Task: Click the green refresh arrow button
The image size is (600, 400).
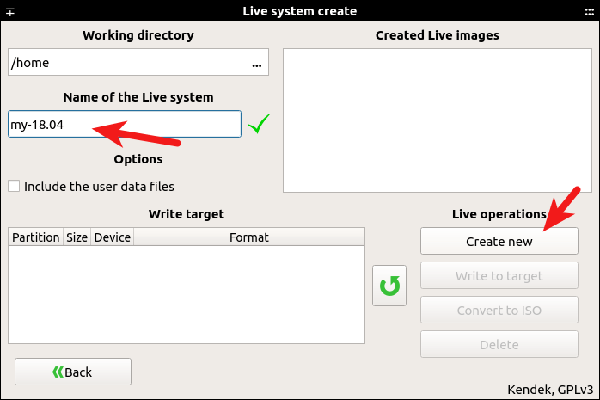Action: pyautogui.click(x=389, y=286)
